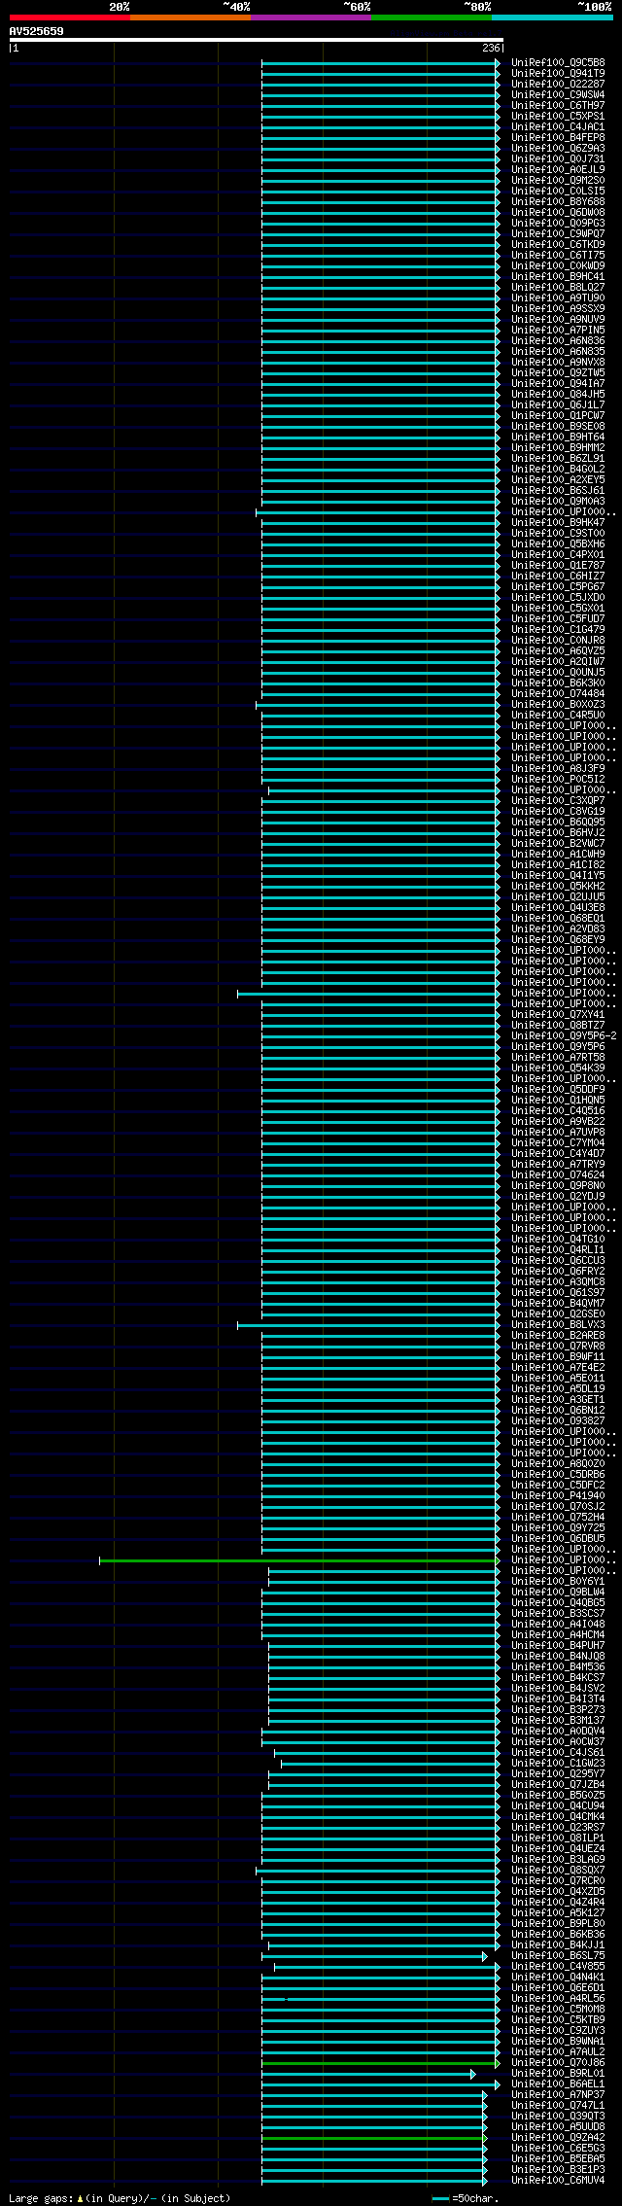Select hit UniRef100_Q6E6D1
The height and width of the screenshot is (2206, 622).
(x=558, y=1988)
